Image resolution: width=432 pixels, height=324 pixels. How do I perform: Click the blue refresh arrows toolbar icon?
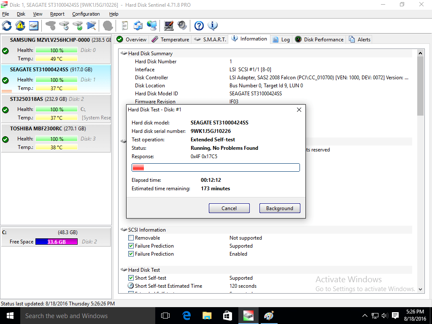(x=7, y=26)
